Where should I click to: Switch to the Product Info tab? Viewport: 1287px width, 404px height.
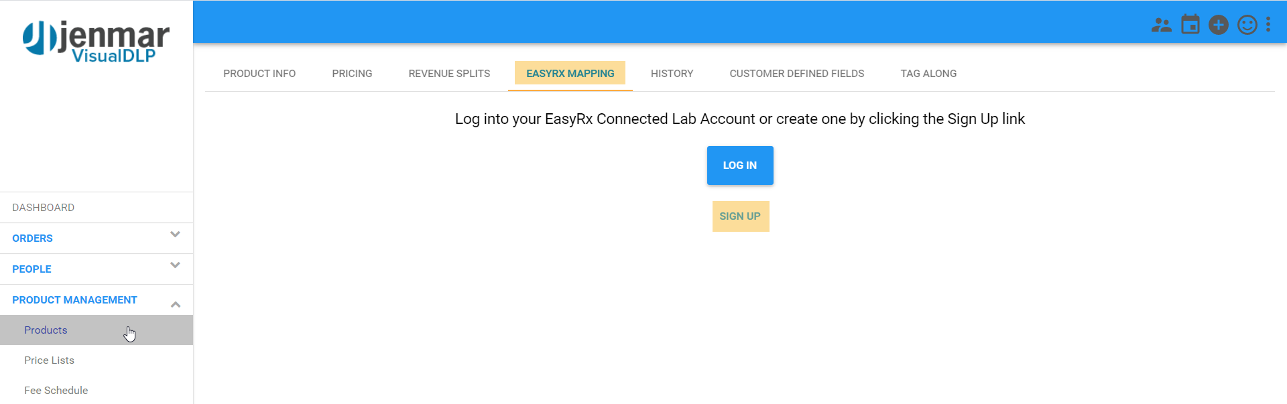(x=259, y=74)
